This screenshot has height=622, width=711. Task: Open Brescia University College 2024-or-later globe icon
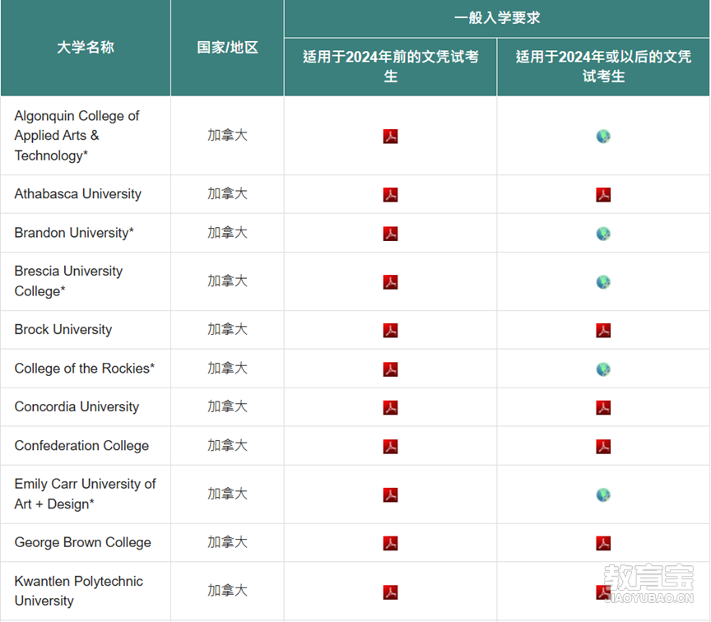point(603,282)
